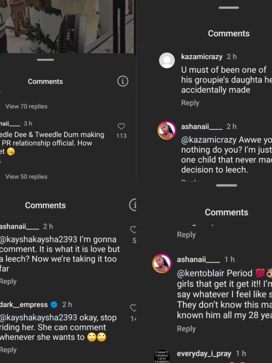Open kazamicrazy username link
This screenshot has width=272, height=363.
click(x=202, y=57)
